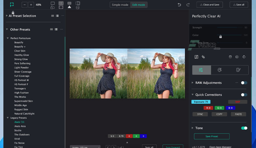Open Other Presets more options dots
The image size is (256, 148).
[62, 29]
